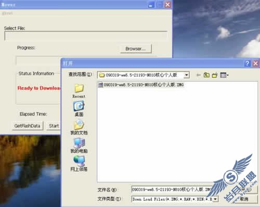Click the file icon beside the IMG file

tap(100, 85)
